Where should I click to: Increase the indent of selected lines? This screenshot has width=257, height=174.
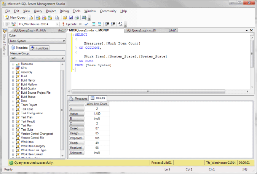pyautogui.click(x=113, y=24)
